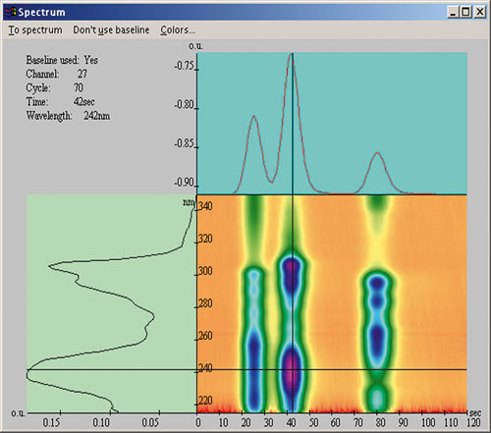Screen dimensions: 491x433
Task: Click the 100 sec time axis label
Action: click(x=428, y=423)
